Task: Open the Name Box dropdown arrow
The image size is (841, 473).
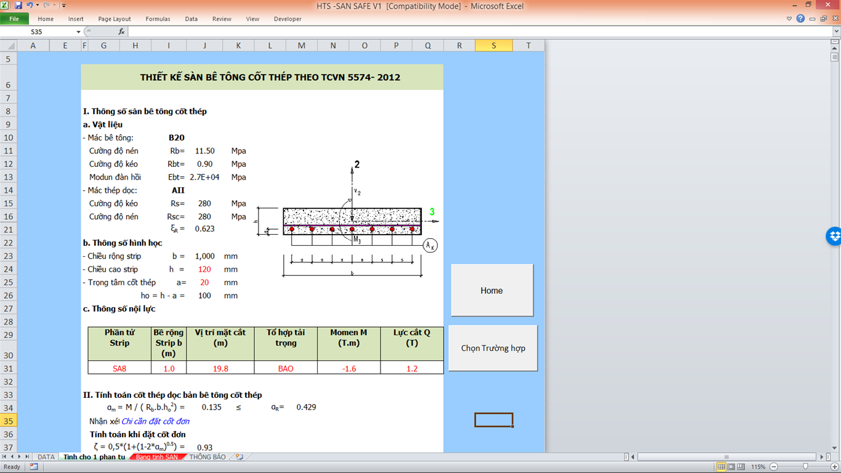Action: tap(78, 31)
